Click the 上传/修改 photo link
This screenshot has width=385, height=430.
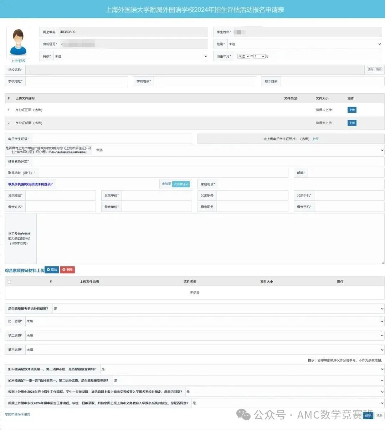click(18, 61)
